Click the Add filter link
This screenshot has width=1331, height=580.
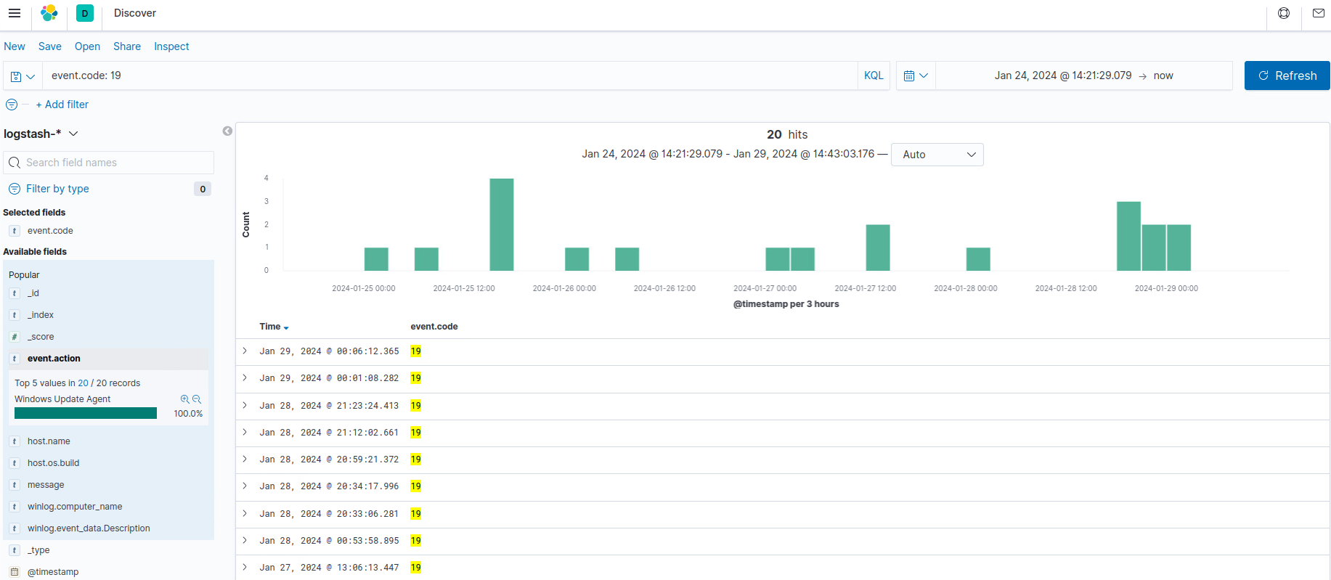click(x=62, y=105)
